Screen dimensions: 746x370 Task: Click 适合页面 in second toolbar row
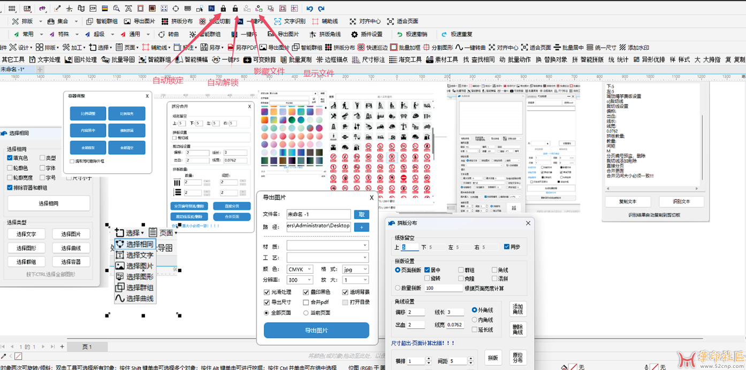[402, 21]
